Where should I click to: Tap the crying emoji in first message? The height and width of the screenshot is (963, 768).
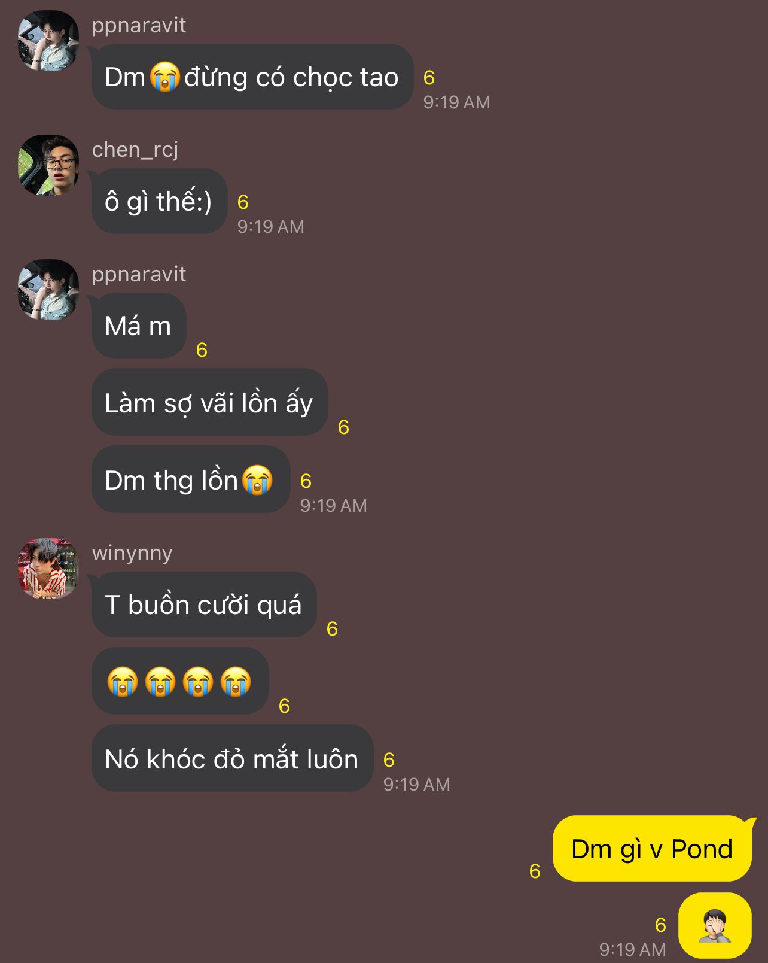coord(165,77)
